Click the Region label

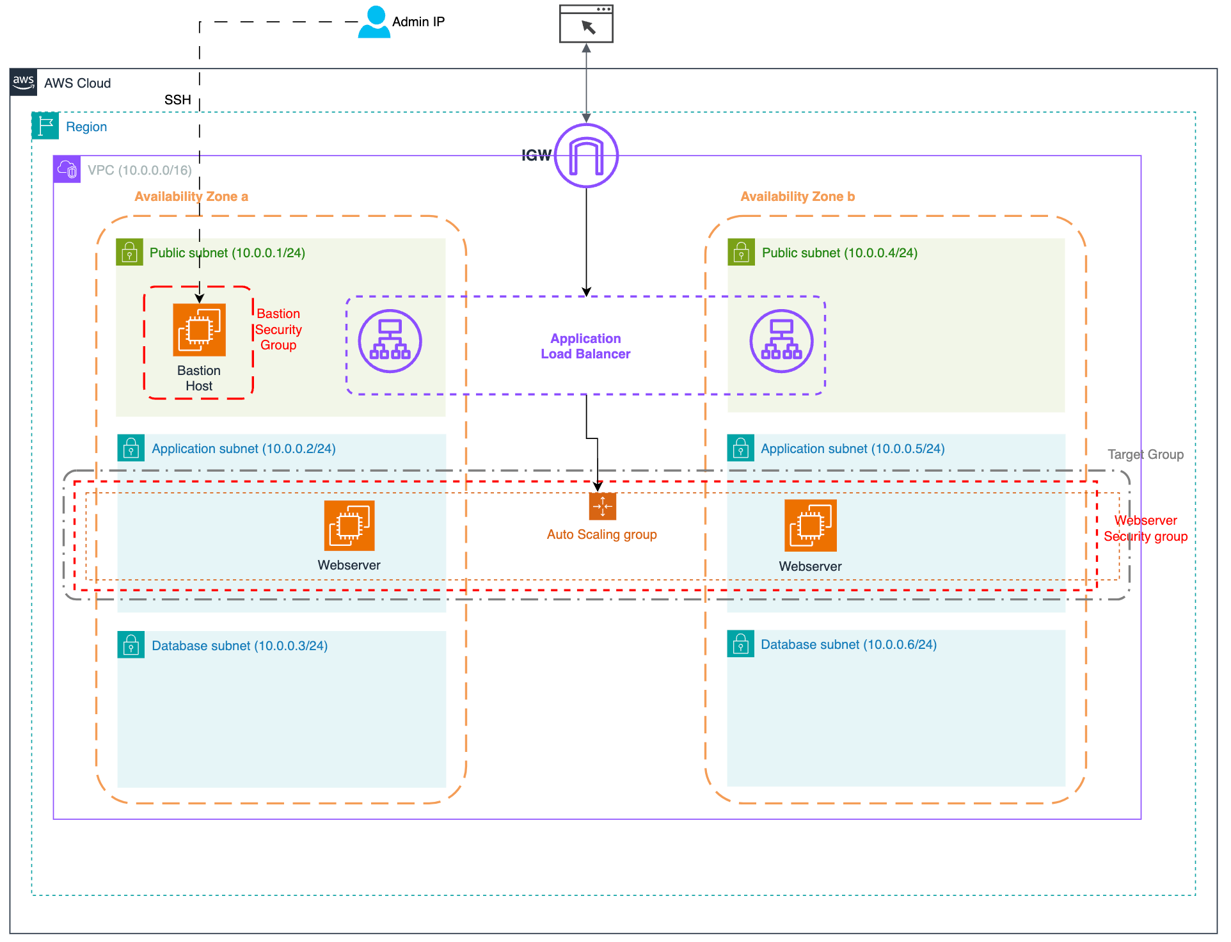pyautogui.click(x=86, y=127)
